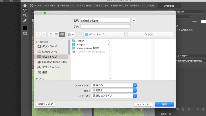Screen dimensions: 206x116
Task: Select the Slice Select tool
Action: pyautogui.click(x=25, y=10)
